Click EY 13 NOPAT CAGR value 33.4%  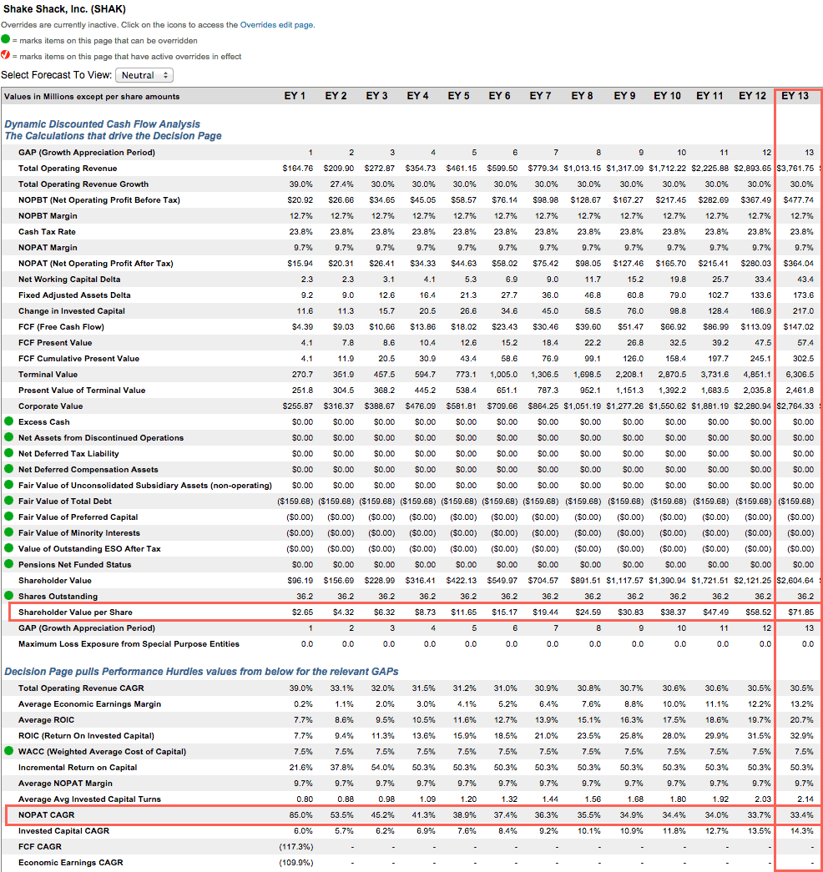click(x=802, y=815)
